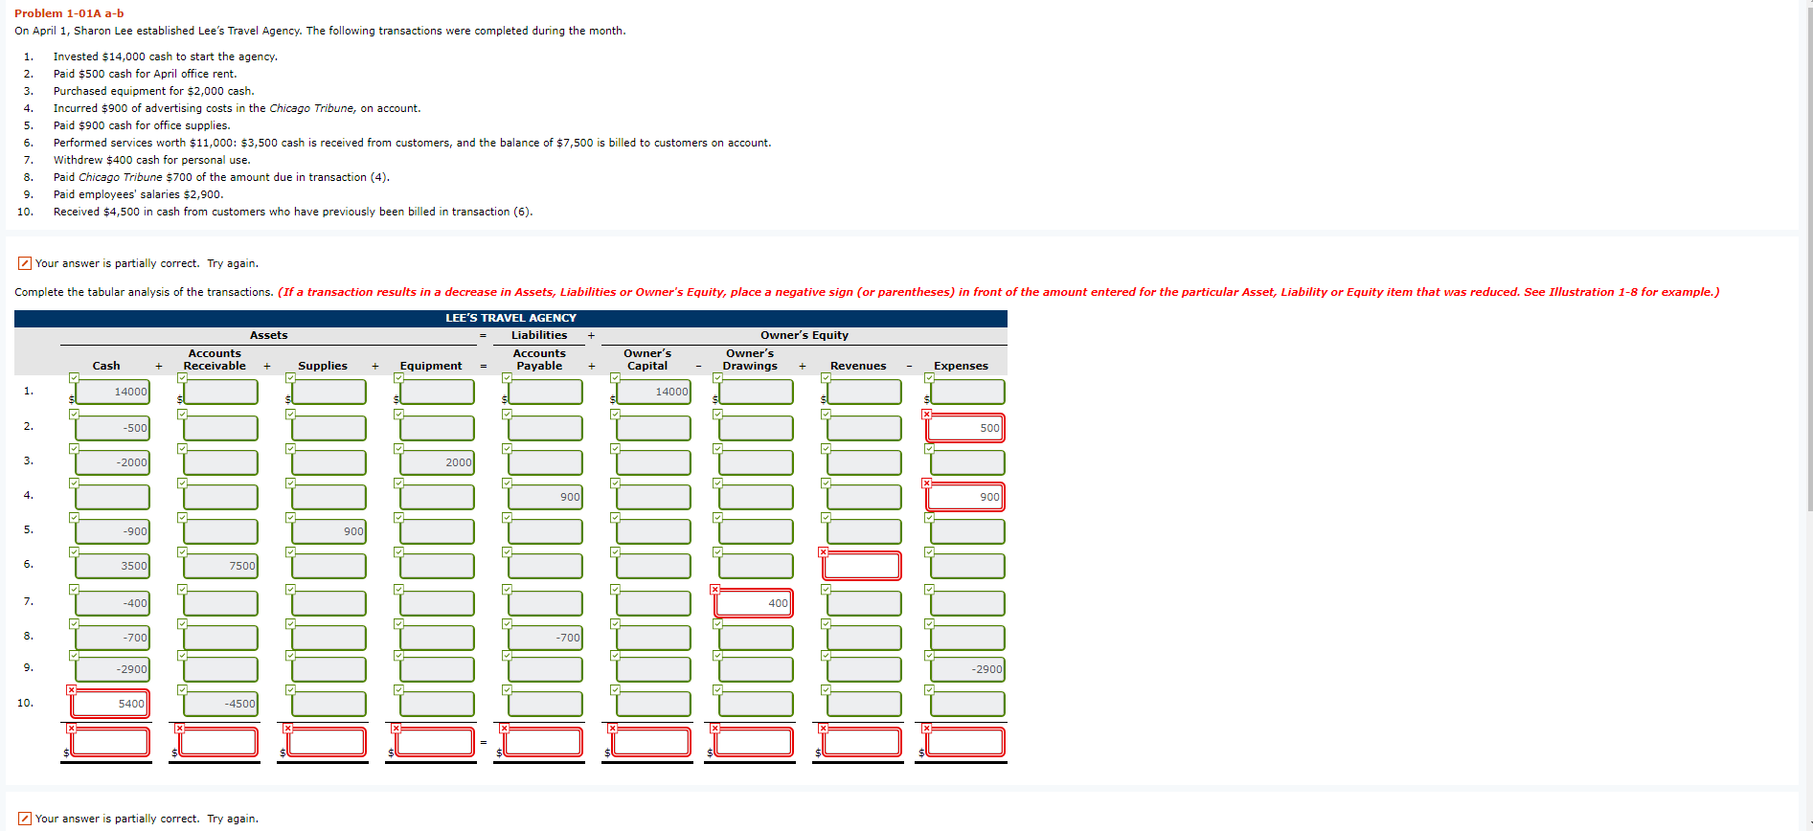Image resolution: width=1813 pixels, height=831 pixels.
Task: Select row 2 Cash field containing -500
Action: [113, 428]
